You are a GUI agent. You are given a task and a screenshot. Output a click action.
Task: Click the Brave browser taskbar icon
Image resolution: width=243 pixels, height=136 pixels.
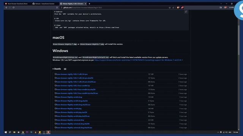[x=48, y=132]
